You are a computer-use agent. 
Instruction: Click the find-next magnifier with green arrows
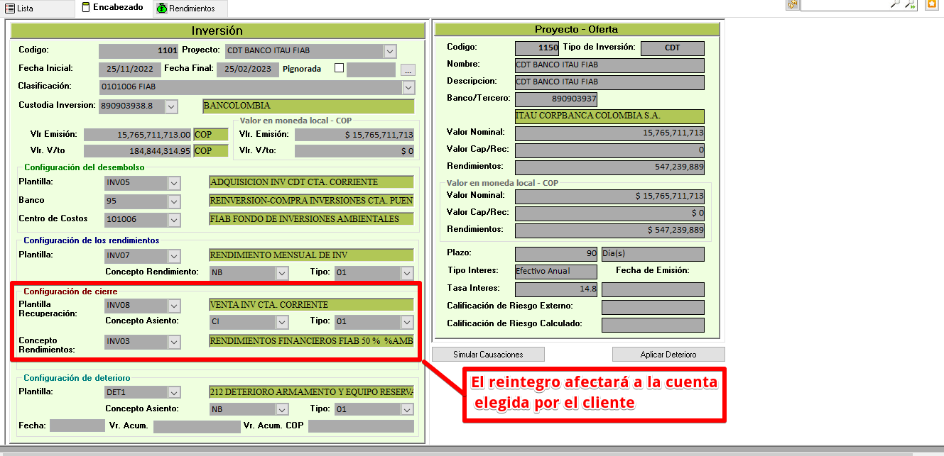912,4
